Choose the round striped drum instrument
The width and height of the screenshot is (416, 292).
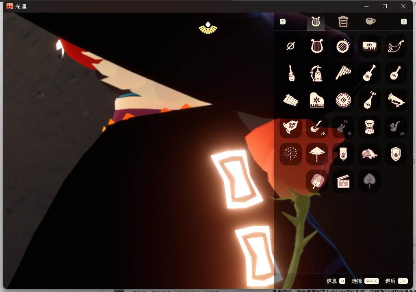[x=343, y=46]
